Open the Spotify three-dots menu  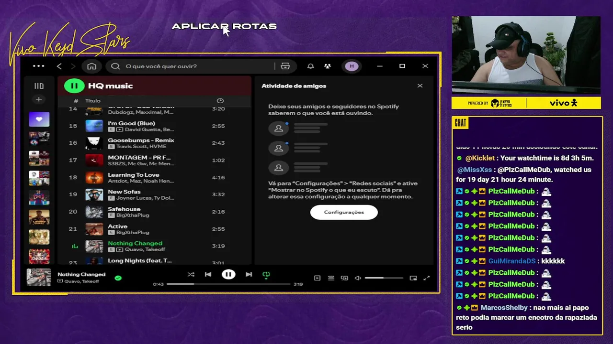point(39,66)
